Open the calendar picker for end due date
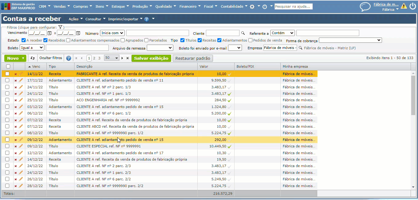Screen dimensions: 418x200 point(78,33)
